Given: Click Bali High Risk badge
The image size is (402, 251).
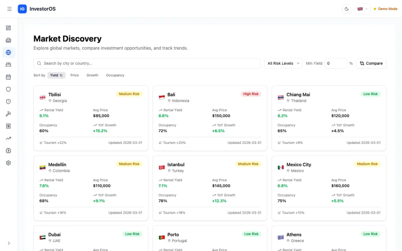Looking at the screenshot, I should (x=251, y=94).
